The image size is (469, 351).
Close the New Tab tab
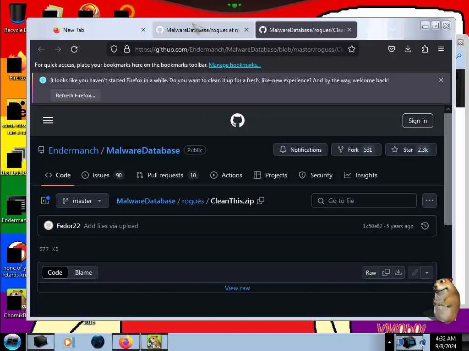[x=143, y=30]
